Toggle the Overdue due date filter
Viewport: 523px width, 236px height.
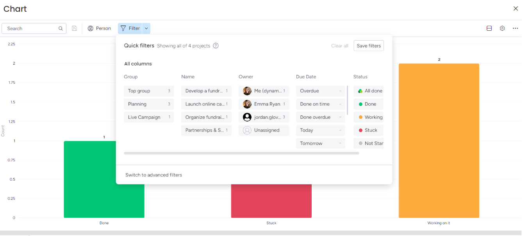point(320,91)
